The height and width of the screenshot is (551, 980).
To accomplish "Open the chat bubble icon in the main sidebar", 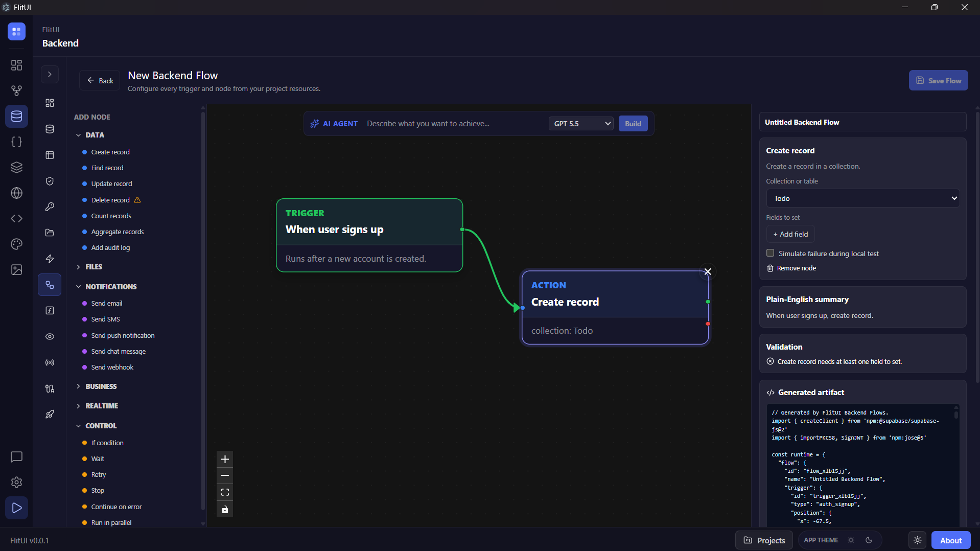I will 16,456.
